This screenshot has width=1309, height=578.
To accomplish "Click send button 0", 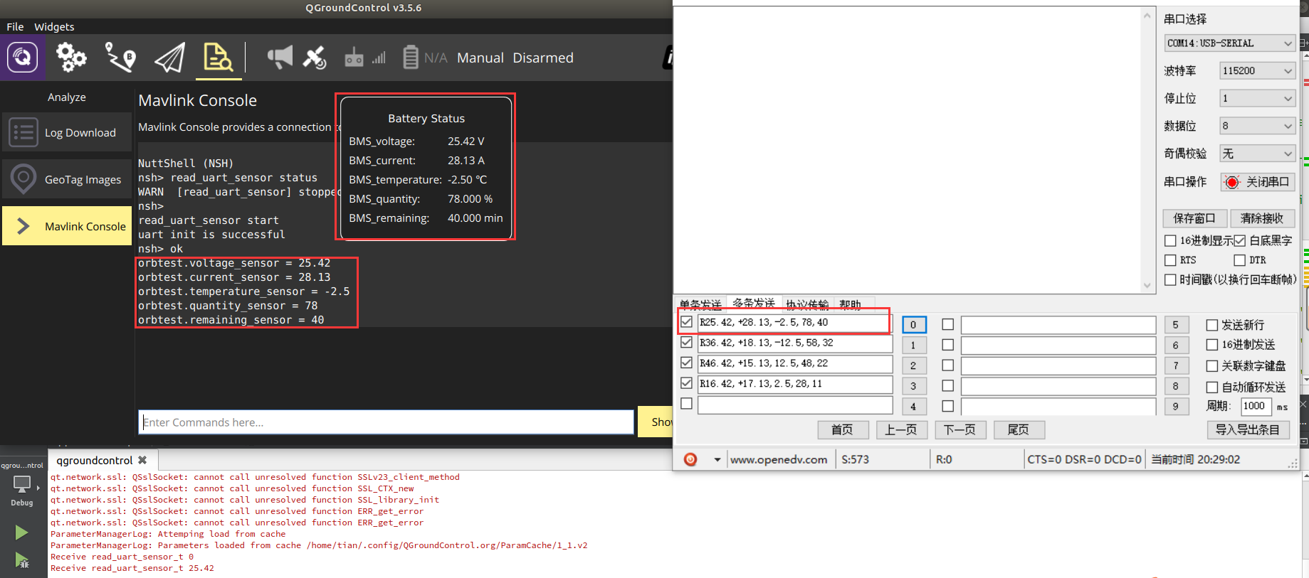I will pyautogui.click(x=914, y=325).
